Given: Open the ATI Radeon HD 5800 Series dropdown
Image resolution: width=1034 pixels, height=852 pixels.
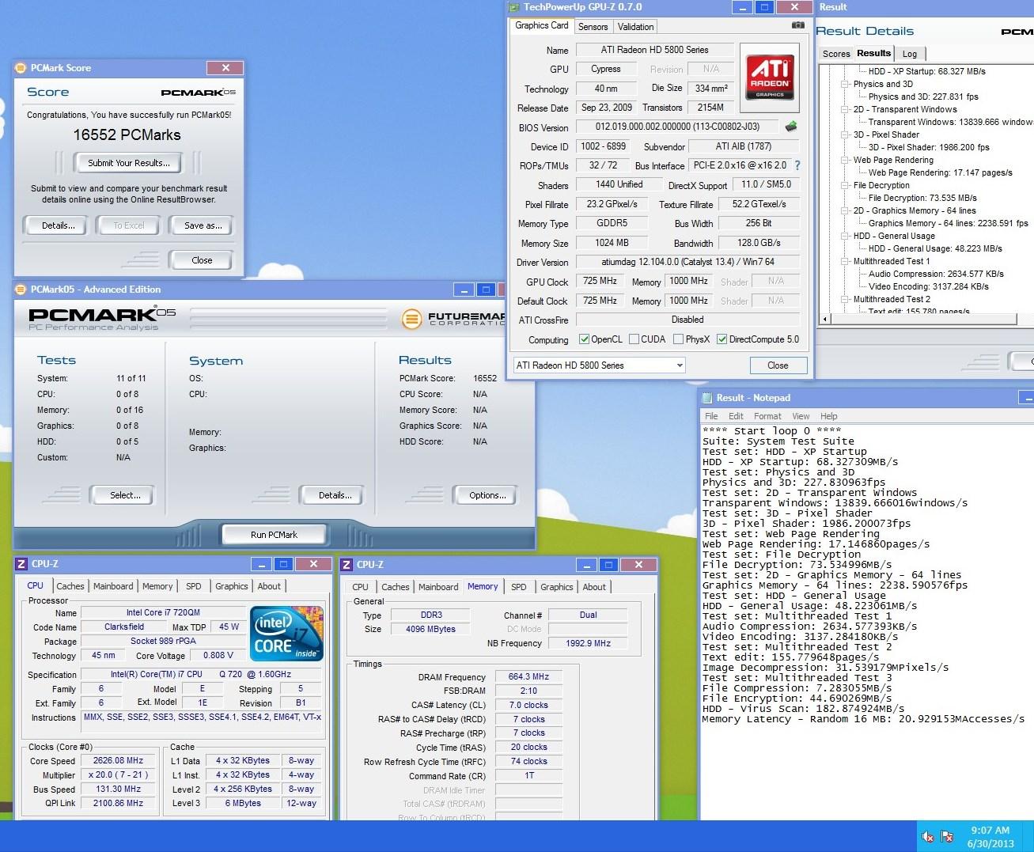Looking at the screenshot, I should point(599,365).
